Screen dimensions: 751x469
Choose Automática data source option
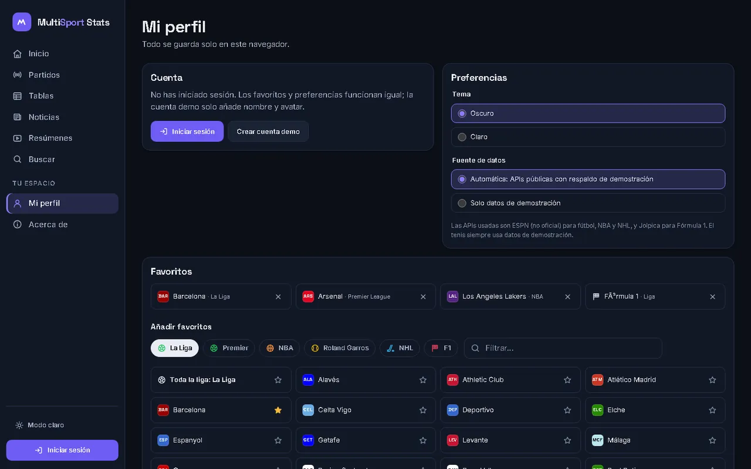[588, 179]
